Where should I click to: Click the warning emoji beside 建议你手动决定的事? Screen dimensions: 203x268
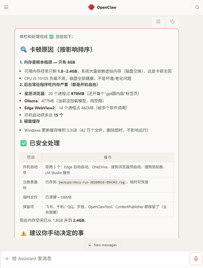click(24, 233)
